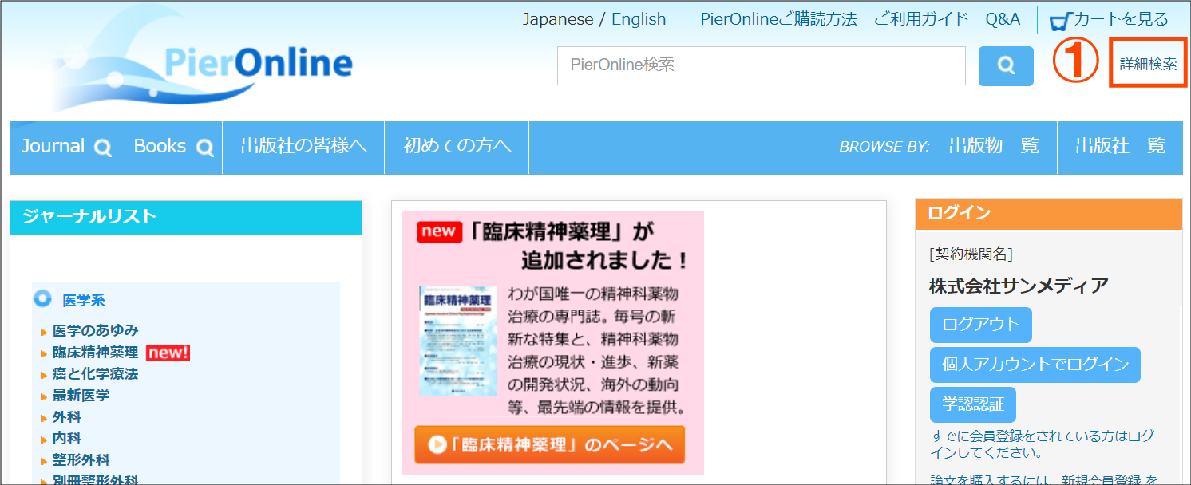Browse by 出版社一覧
Screen dimensions: 1191x485
[x=1120, y=147]
